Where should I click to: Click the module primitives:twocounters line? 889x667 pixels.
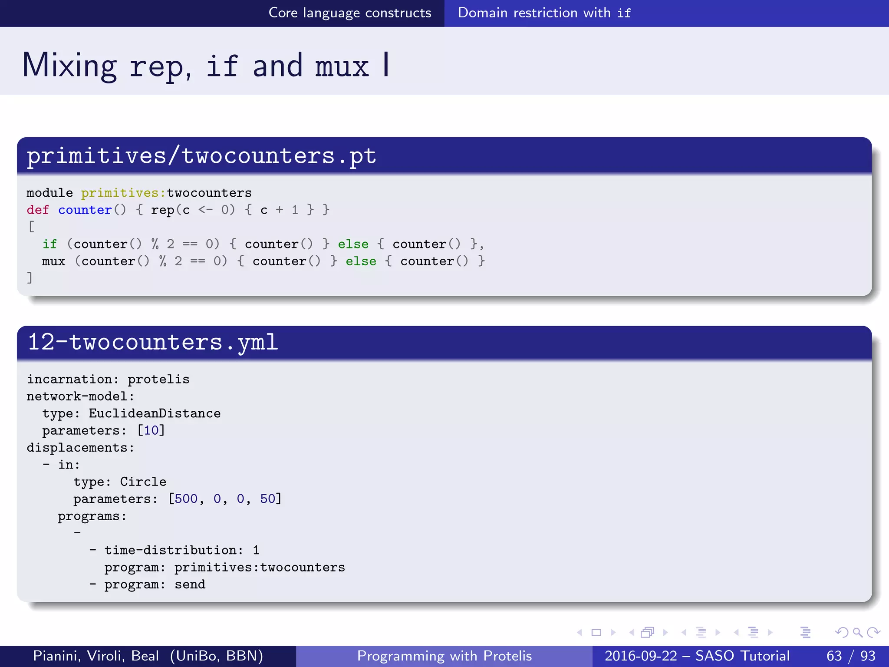click(139, 193)
